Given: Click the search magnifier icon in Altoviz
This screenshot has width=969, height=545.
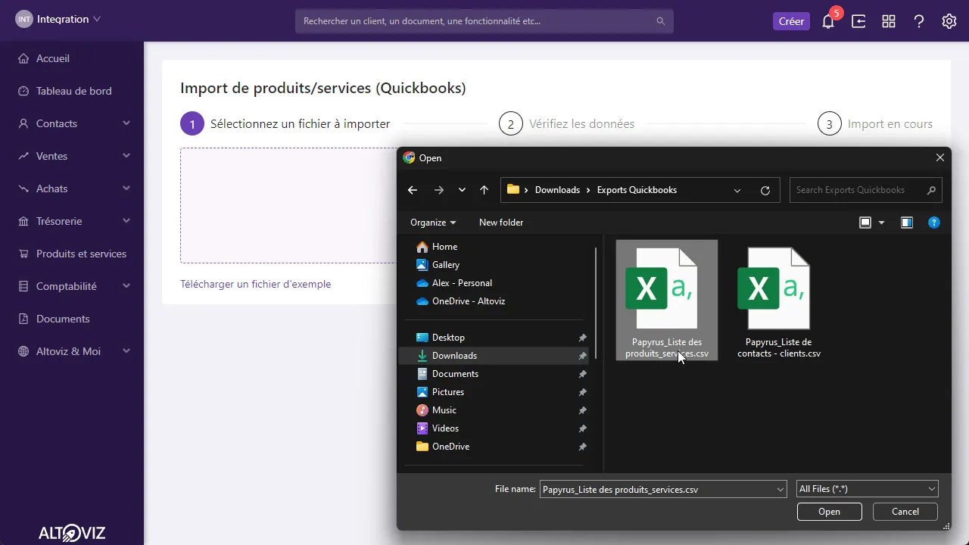Looking at the screenshot, I should click(x=661, y=21).
